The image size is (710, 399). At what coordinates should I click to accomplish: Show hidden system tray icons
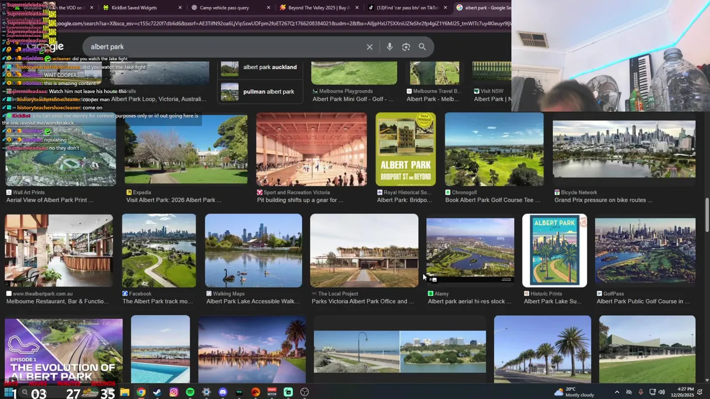tap(617, 392)
